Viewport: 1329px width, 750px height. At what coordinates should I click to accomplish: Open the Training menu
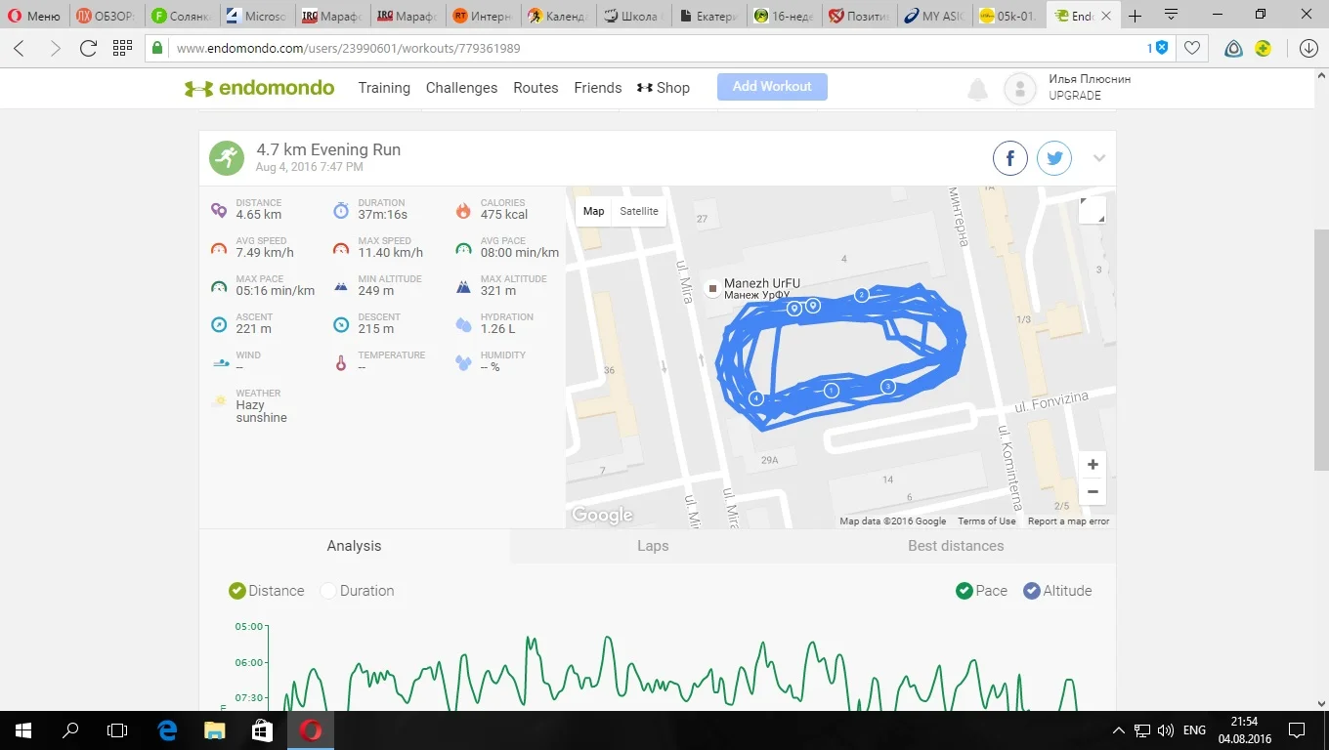(x=384, y=88)
